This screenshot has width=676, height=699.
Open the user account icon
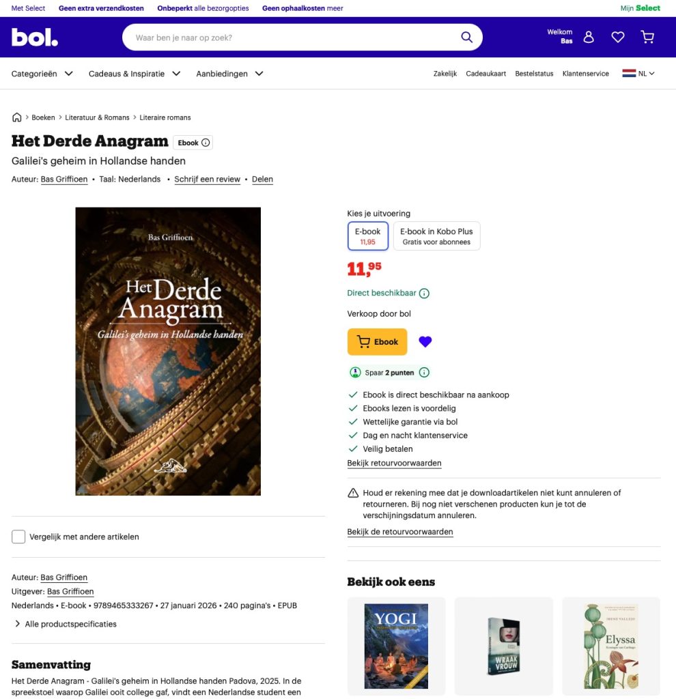point(589,37)
